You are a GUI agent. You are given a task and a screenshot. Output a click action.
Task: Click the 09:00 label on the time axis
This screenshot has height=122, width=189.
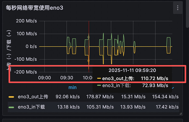pos(44,78)
